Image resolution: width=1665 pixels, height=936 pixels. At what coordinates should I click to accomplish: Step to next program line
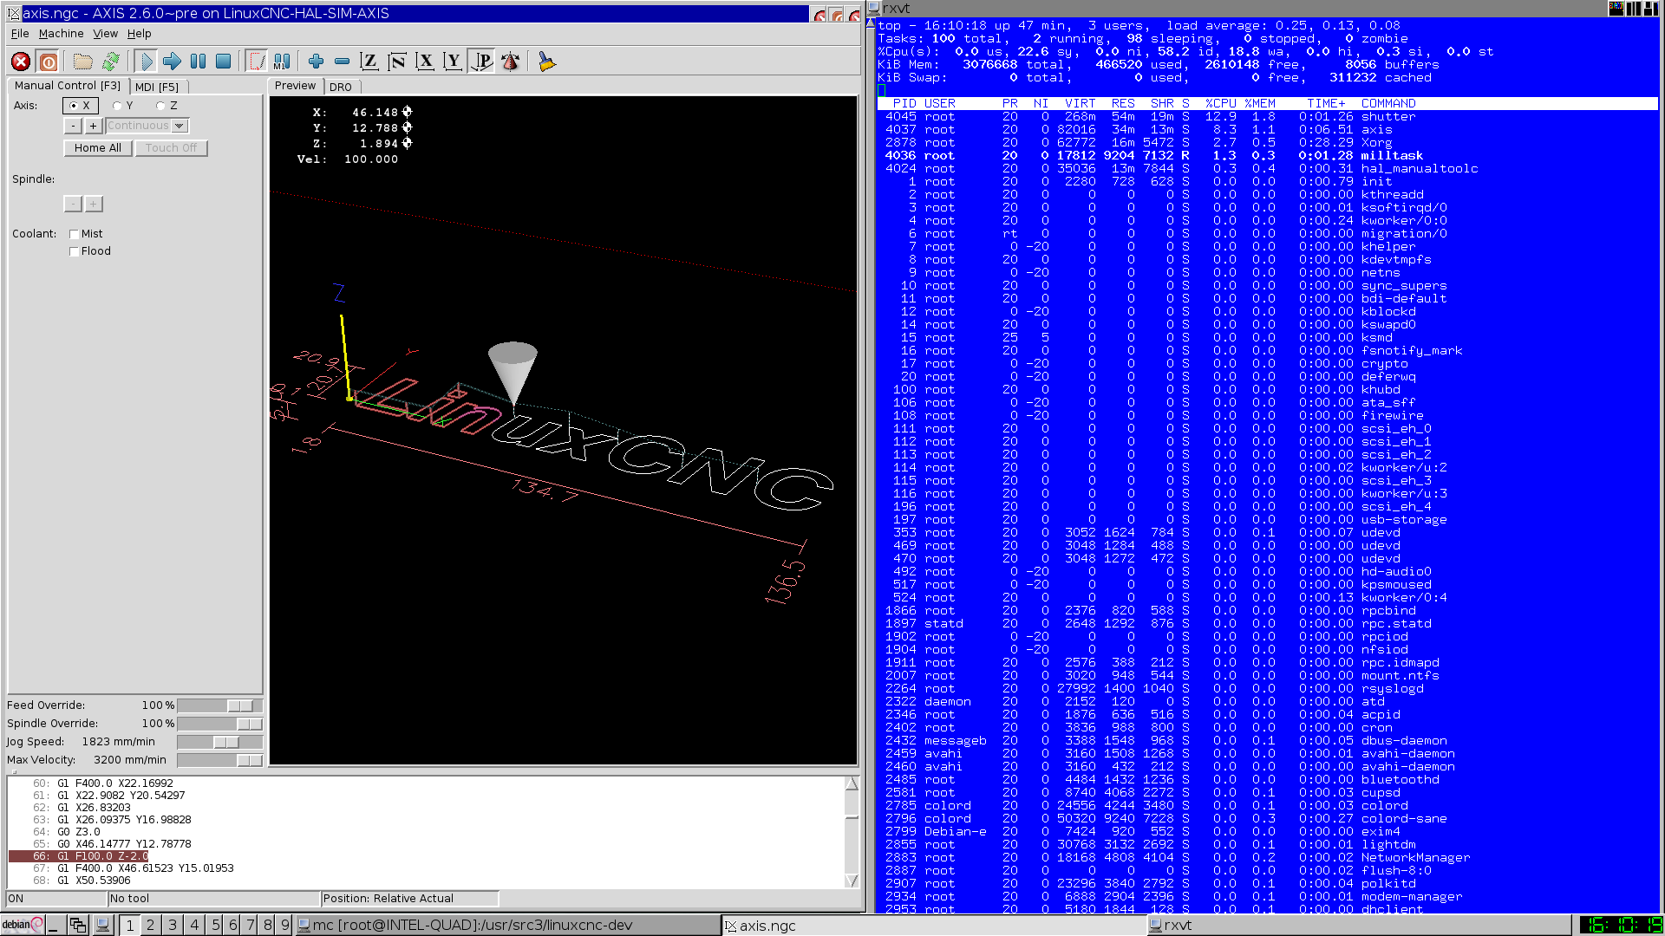[x=172, y=62]
